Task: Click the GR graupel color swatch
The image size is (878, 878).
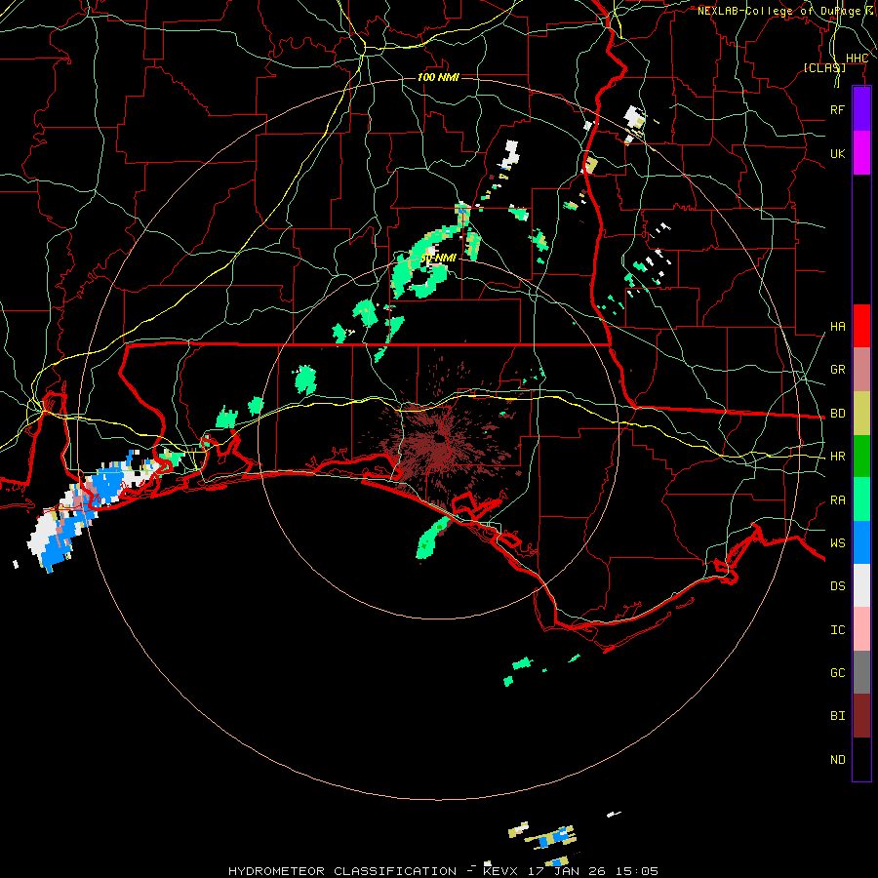Action: (861, 369)
